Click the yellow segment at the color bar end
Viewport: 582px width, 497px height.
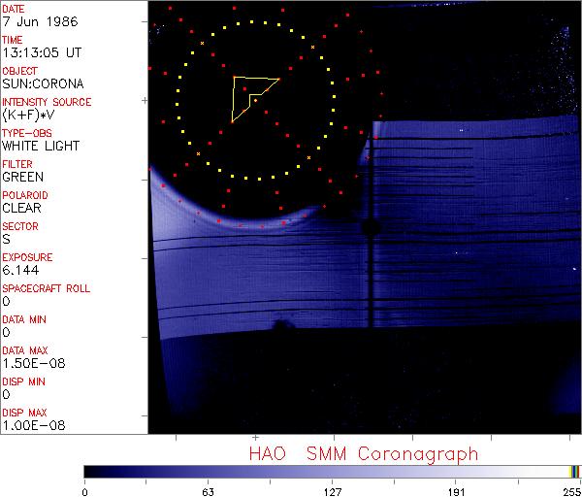(572, 472)
